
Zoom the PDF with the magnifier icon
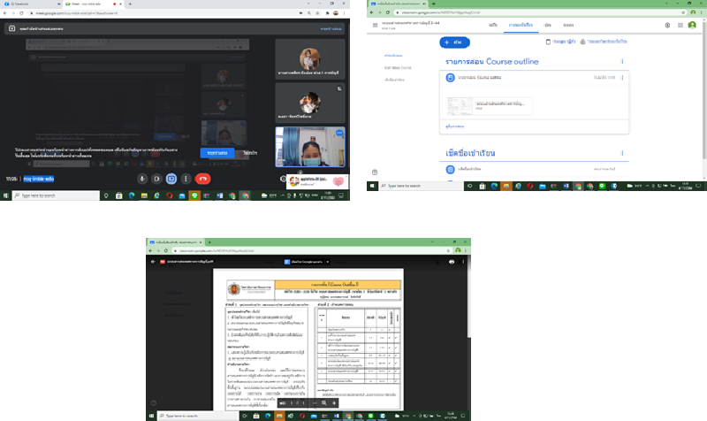[x=324, y=402]
